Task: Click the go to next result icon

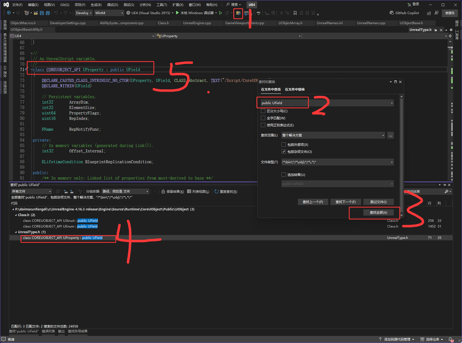Action: 72,191
